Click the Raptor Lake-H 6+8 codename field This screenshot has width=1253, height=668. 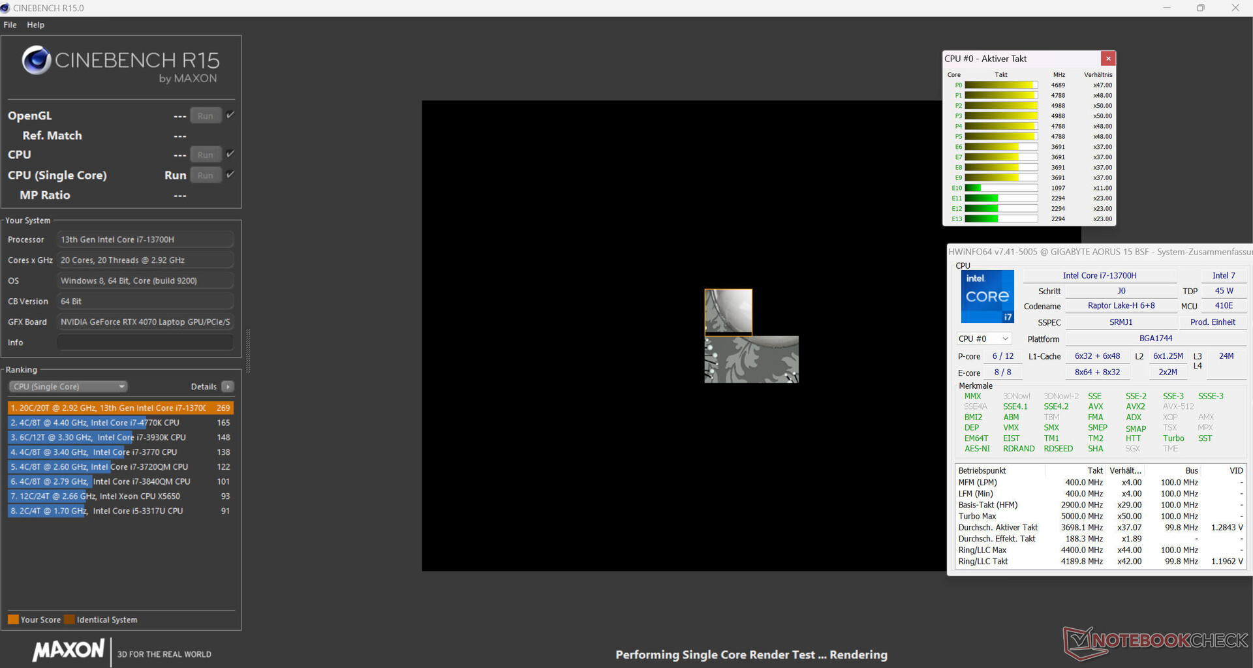[1121, 306]
